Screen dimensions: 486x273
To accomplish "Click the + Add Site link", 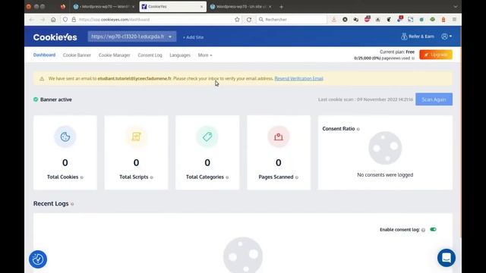I will pos(193,37).
